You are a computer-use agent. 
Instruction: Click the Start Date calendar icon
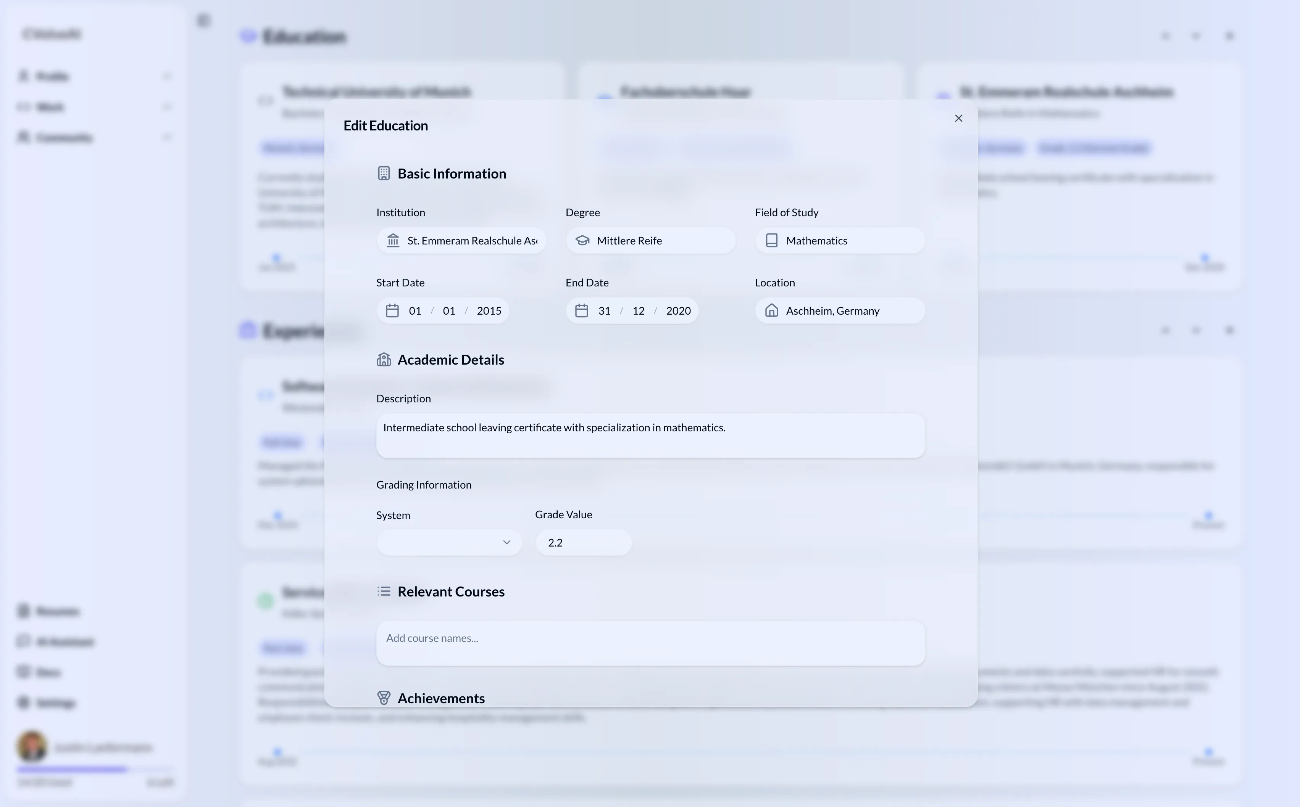pyautogui.click(x=392, y=310)
